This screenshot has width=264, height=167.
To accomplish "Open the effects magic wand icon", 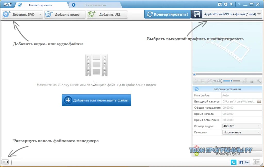I will pyautogui.click(x=259, y=81).
